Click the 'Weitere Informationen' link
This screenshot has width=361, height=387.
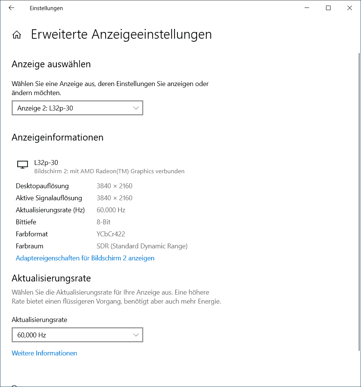[44, 353]
